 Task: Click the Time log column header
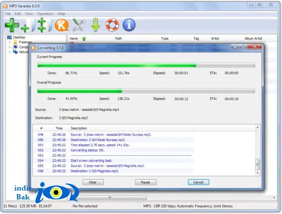(x=59, y=128)
